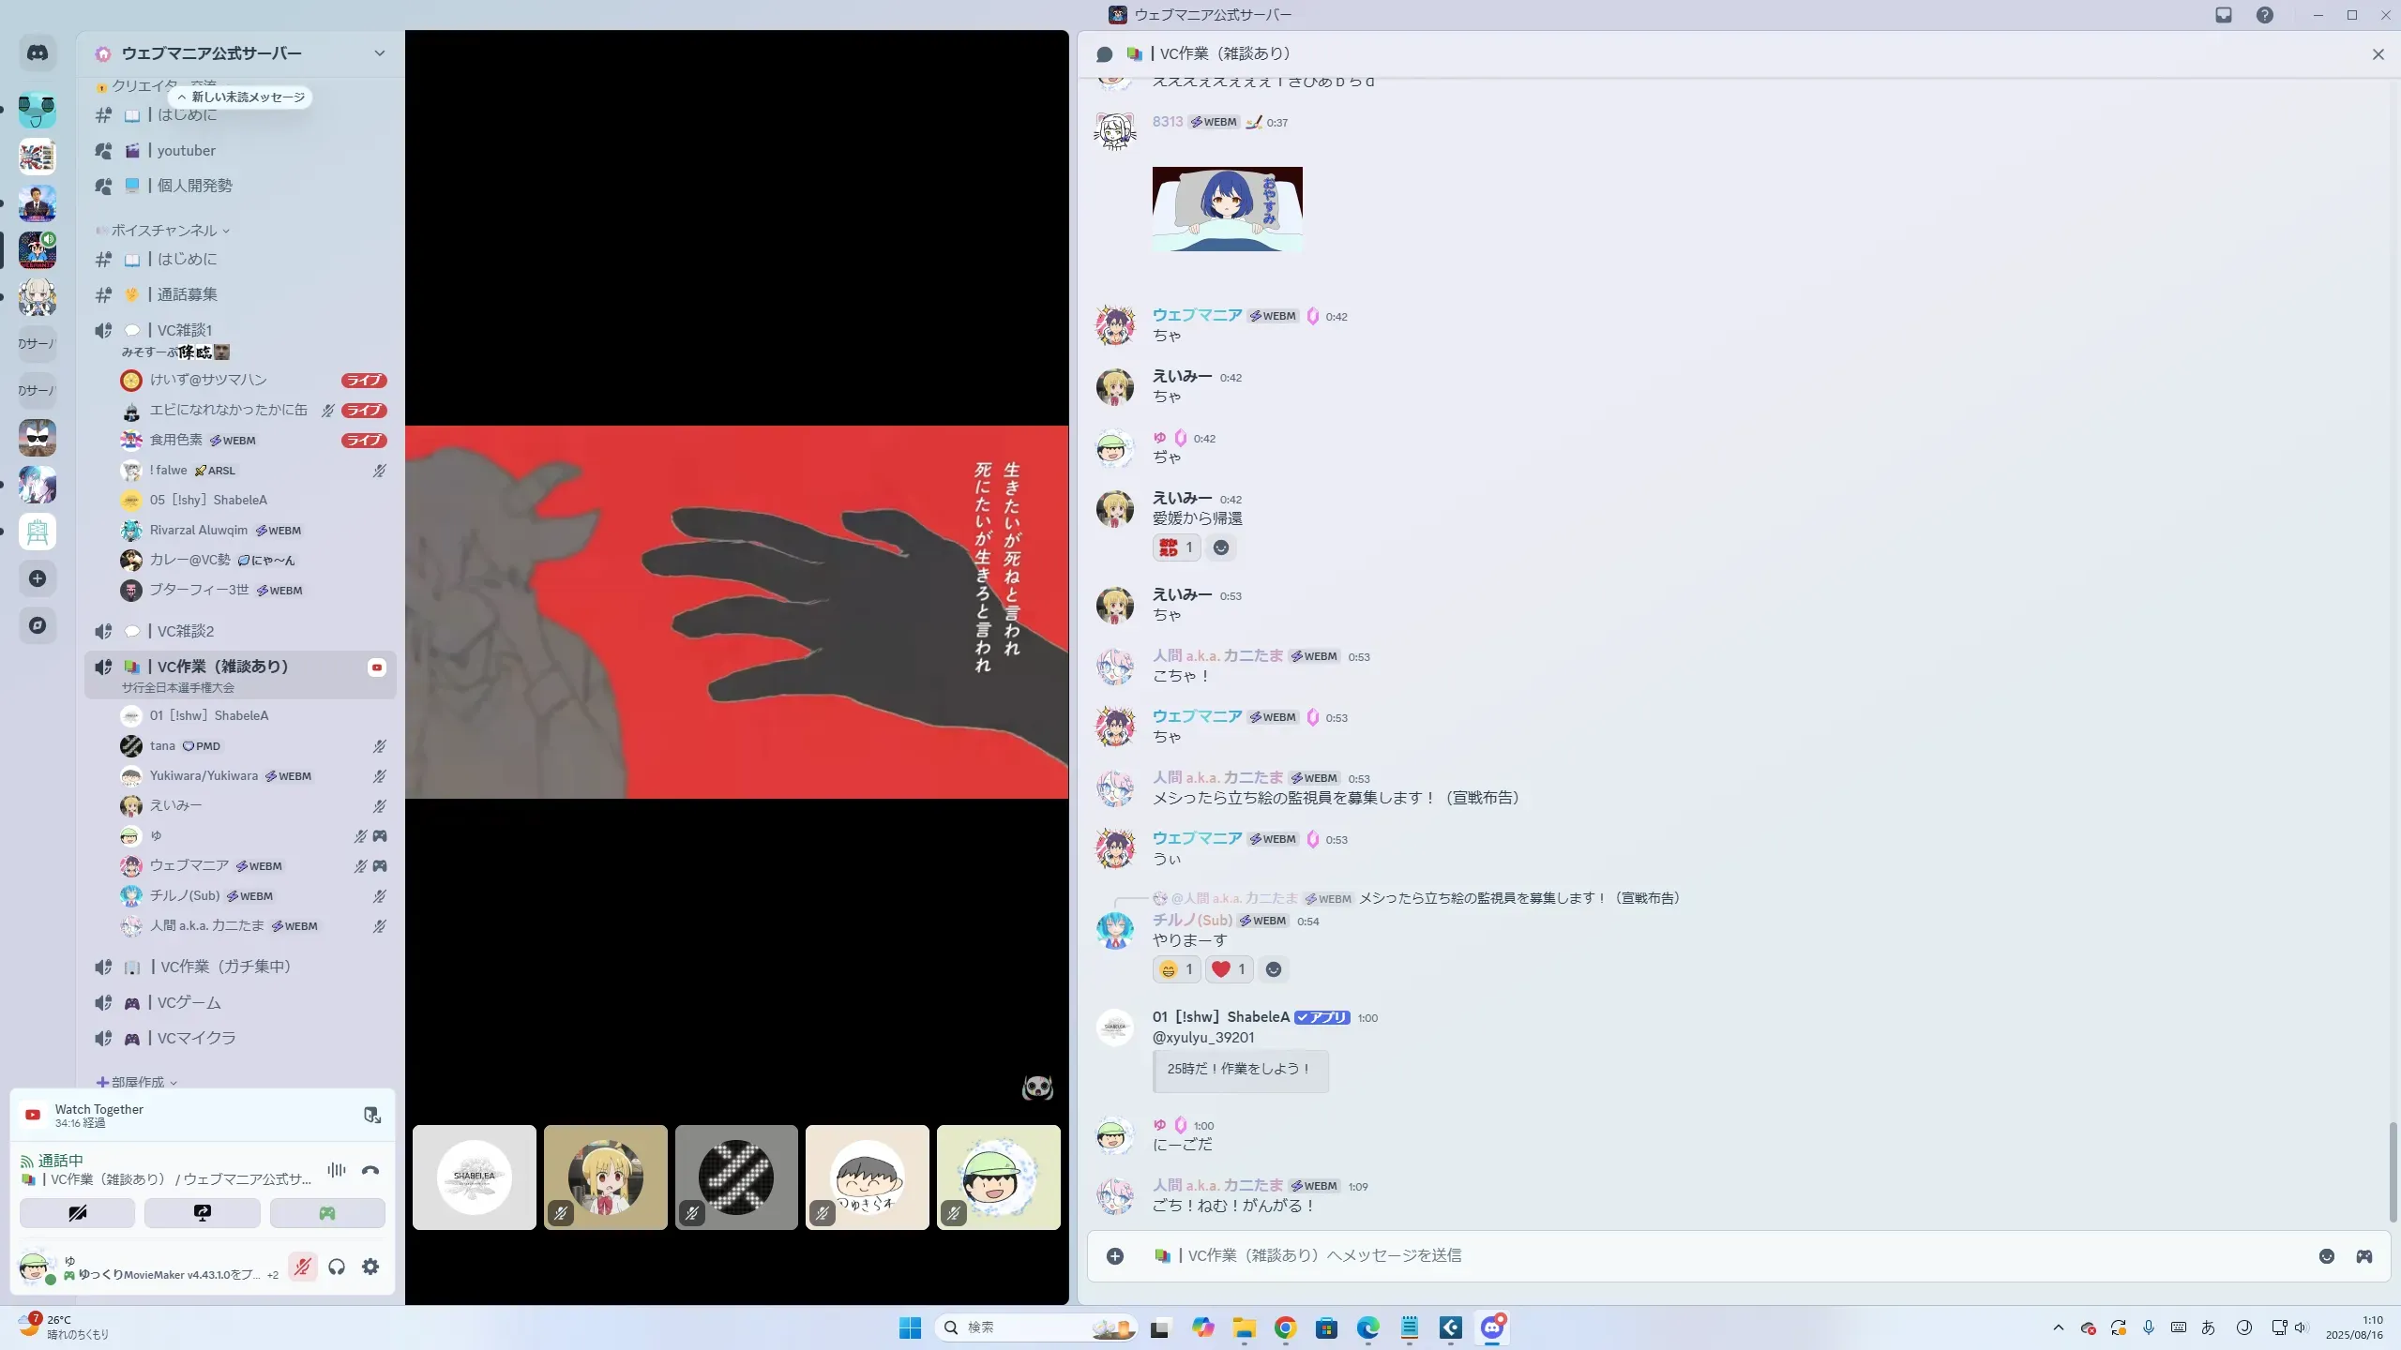Expand the 部屋作成 category
The image size is (2401, 1350).
tap(138, 1082)
